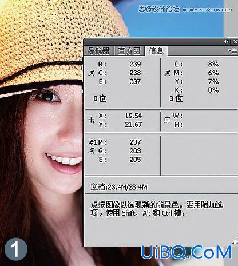This screenshot has height=266, width=238.
Task: Click the width/height selection icon
Action: click(x=167, y=120)
